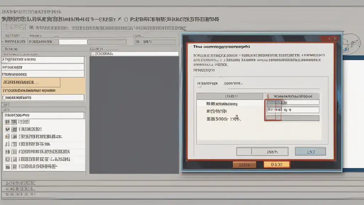The height and width of the screenshot is (205, 364).
Task: Click the gray bar at the bottom of the dialog's right column
Action: tap(293, 118)
